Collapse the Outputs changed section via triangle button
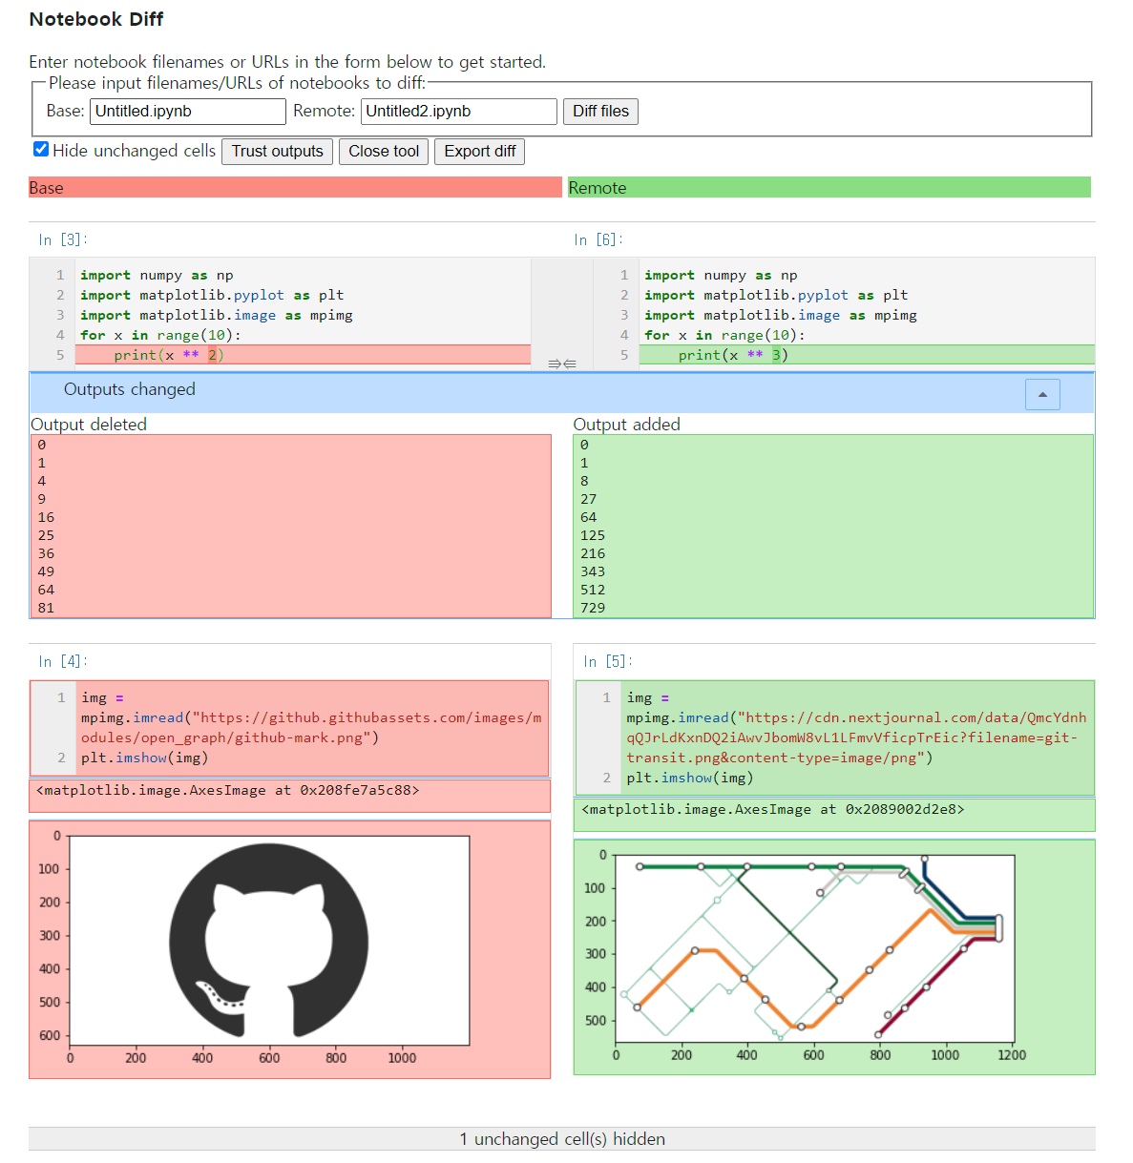 [1042, 393]
